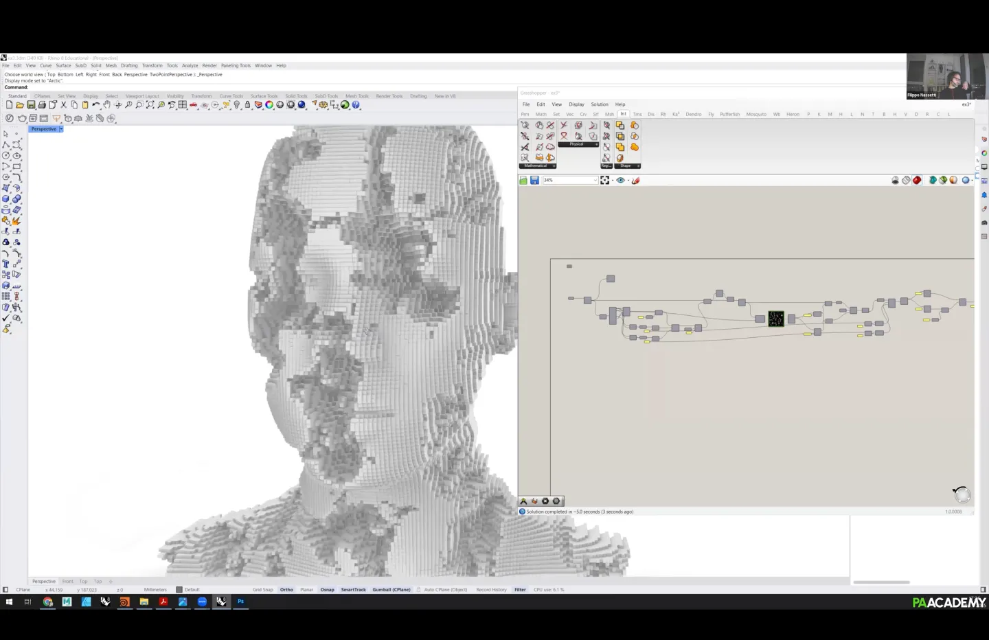This screenshot has height=640, width=989.
Task: Switch to the Pufferfish tab in Grasshopper
Action: 729,114
